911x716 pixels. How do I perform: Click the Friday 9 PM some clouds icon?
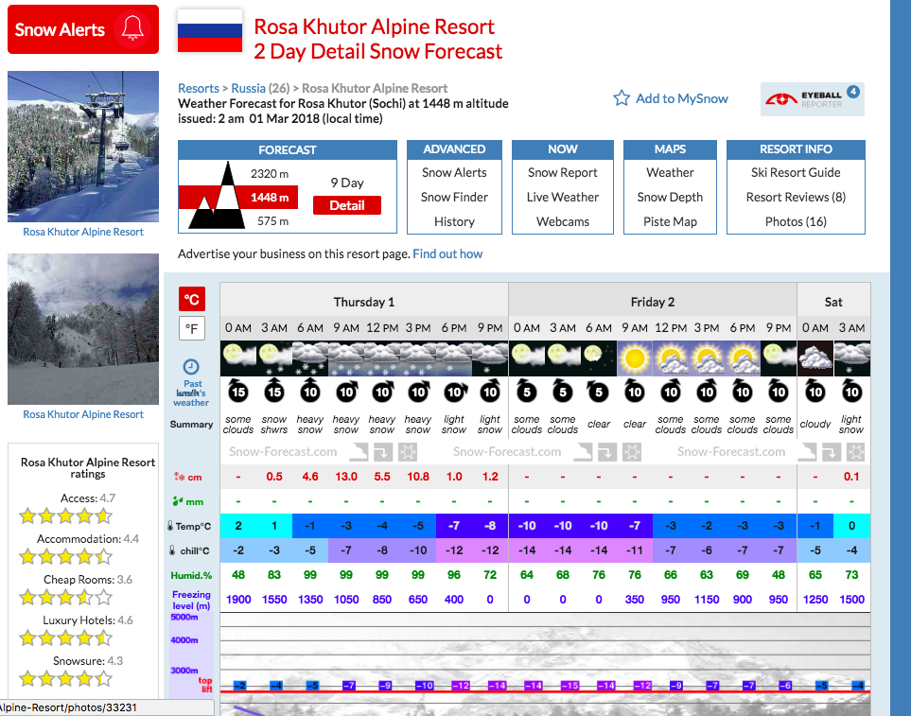(779, 358)
